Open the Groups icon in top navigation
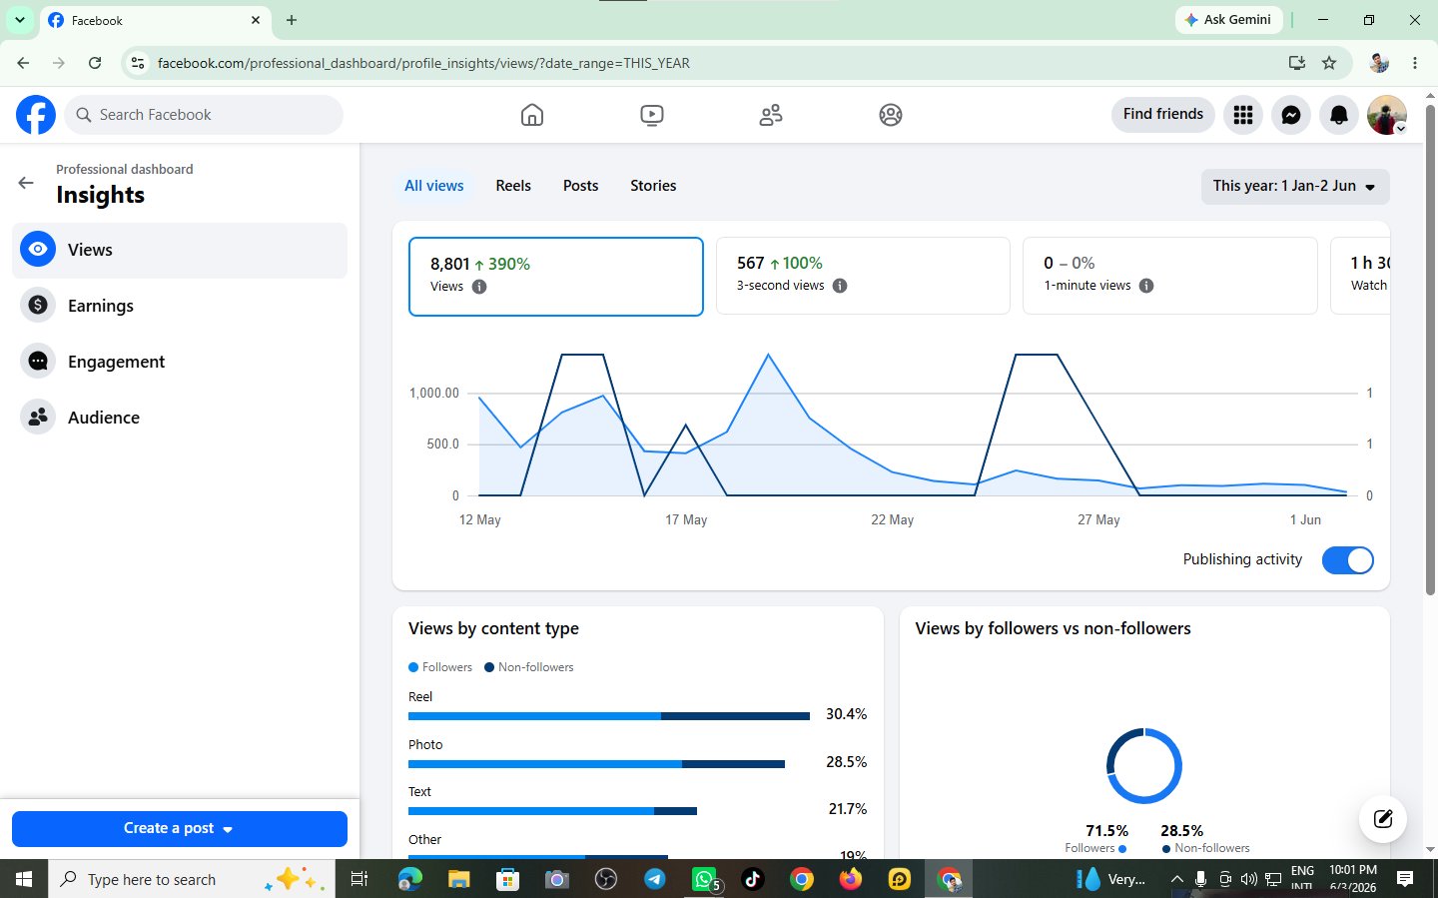Screen dimensions: 1438x898 click(891, 115)
